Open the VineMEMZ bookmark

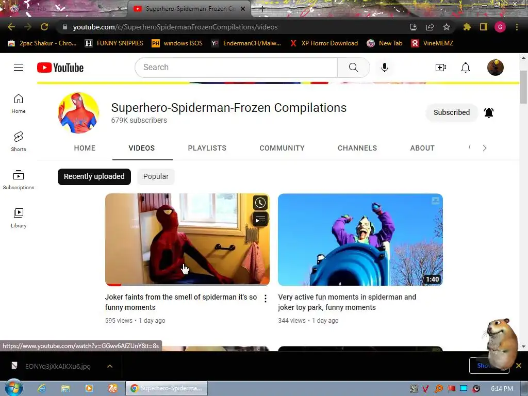433,43
